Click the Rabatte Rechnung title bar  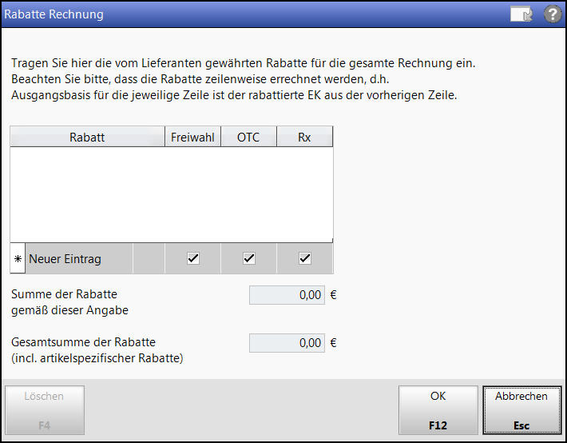tap(253, 14)
